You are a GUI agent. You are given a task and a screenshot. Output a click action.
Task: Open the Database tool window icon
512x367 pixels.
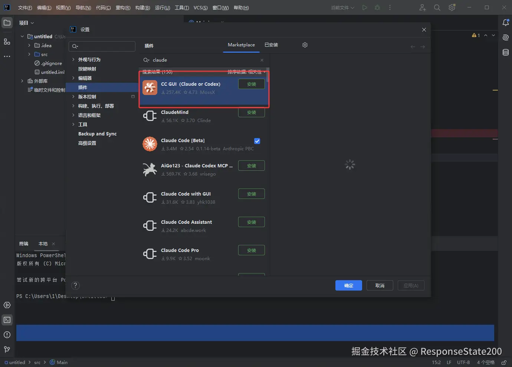click(505, 52)
